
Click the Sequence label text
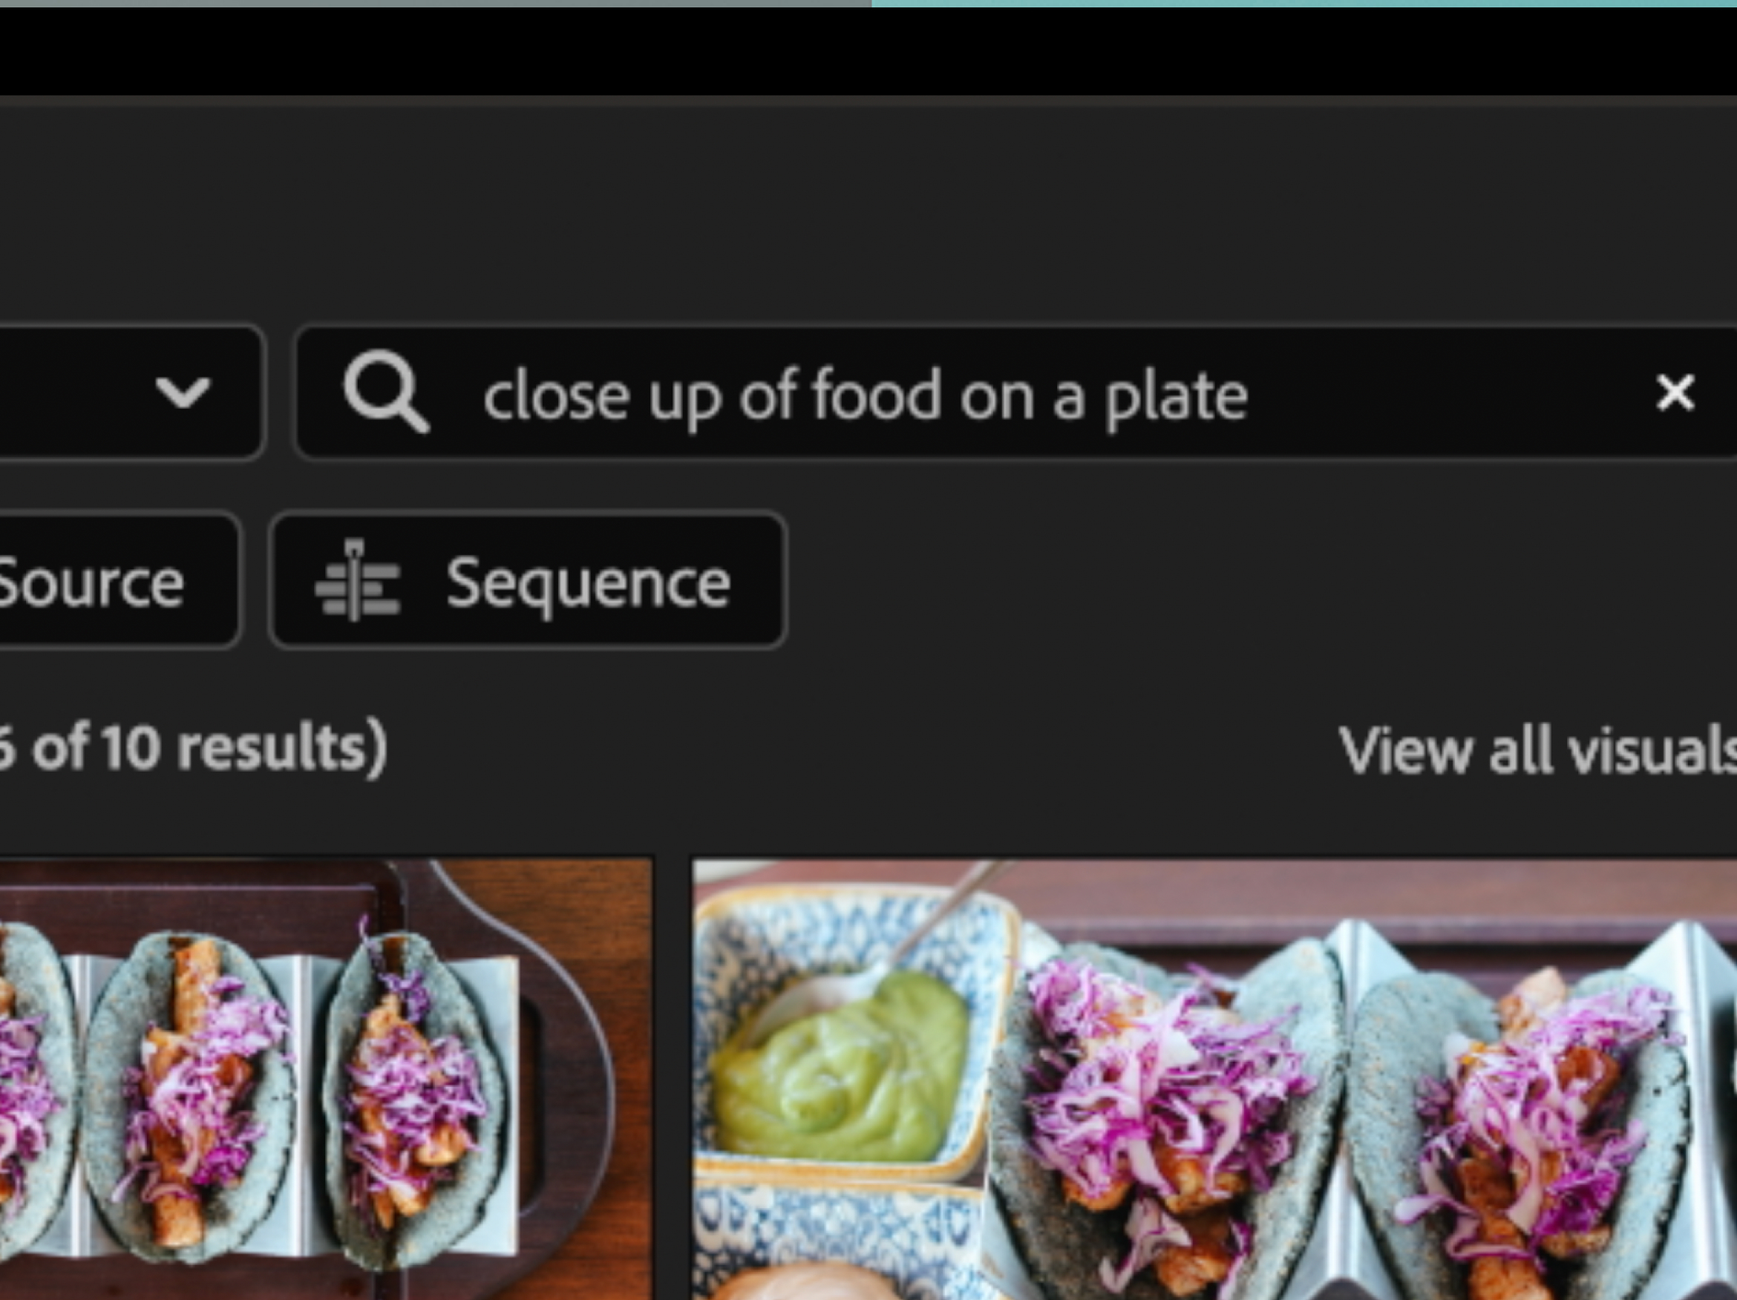click(x=588, y=582)
